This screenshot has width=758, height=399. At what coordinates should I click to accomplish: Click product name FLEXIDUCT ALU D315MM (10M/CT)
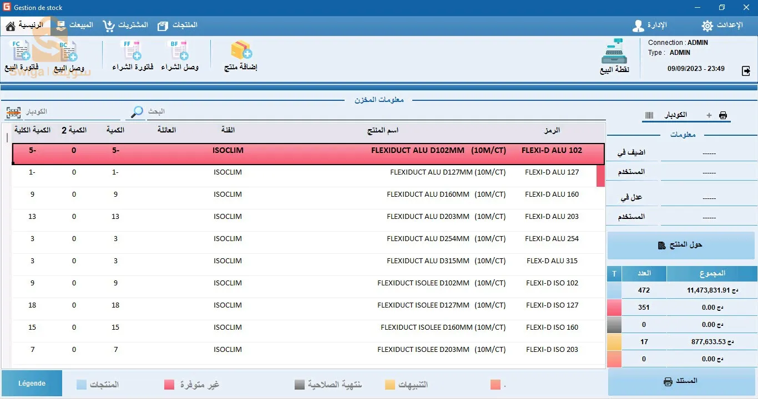tap(446, 261)
